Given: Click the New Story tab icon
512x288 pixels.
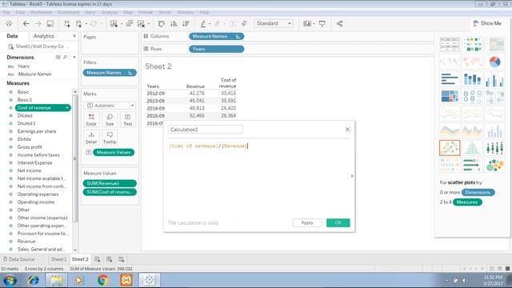Looking at the screenshot, I should [x=121, y=259].
